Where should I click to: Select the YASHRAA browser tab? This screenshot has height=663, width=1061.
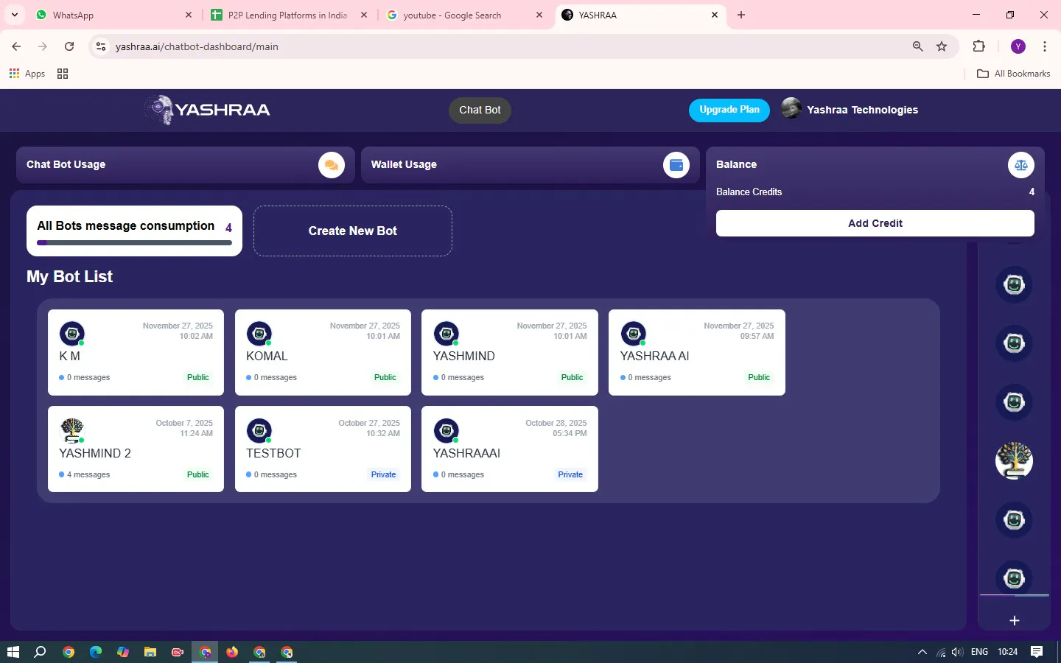640,15
